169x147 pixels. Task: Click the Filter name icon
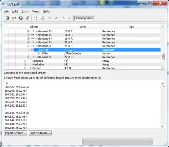click(39, 53)
